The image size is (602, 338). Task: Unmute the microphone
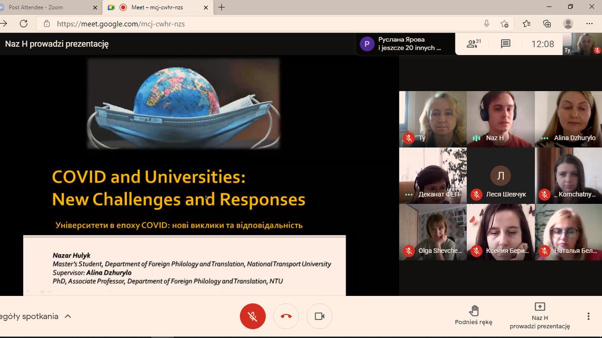(x=253, y=316)
